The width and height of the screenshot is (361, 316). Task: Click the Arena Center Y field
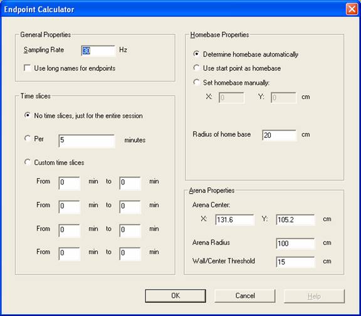[295, 219]
